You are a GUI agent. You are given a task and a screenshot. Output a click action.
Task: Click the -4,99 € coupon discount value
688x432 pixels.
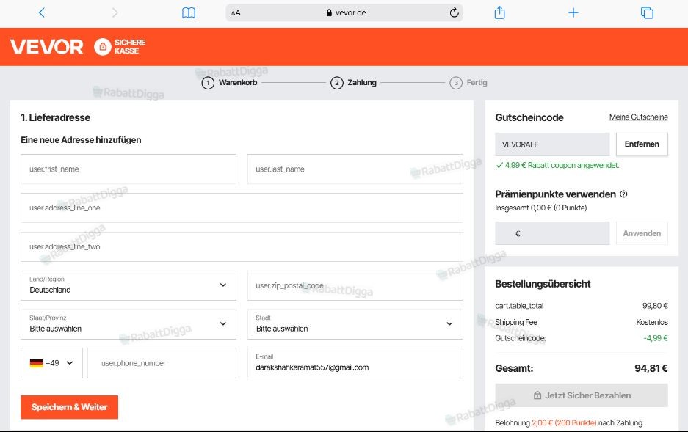656,338
